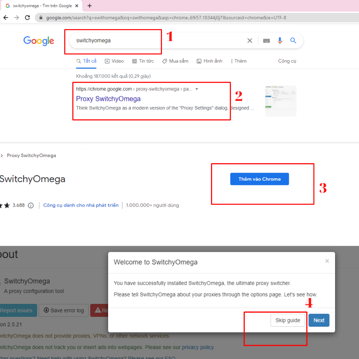The height and width of the screenshot is (359, 359).
Task: Open Công cụ search tools
Action: (x=287, y=61)
